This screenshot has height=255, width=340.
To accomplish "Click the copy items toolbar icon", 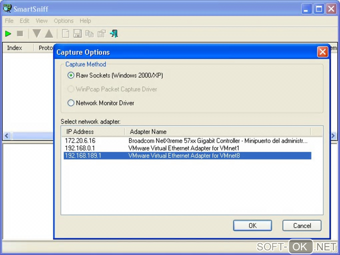I will tap(89, 34).
